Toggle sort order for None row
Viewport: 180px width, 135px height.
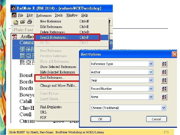tap(164, 97)
